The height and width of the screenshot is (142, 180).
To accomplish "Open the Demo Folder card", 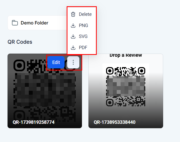I will click(x=38, y=23).
